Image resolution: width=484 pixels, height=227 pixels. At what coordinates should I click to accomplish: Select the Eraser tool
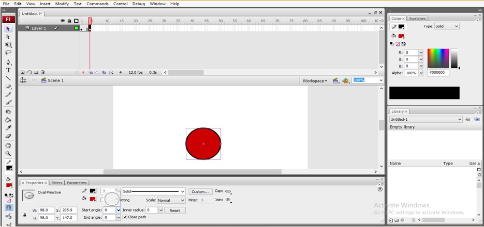8,136
